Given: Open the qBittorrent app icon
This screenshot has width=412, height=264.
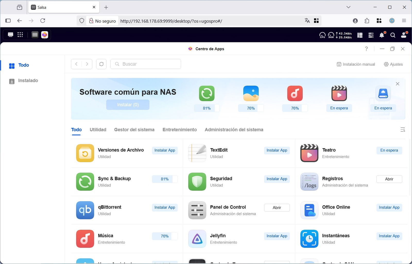Looking at the screenshot, I should [x=85, y=210].
